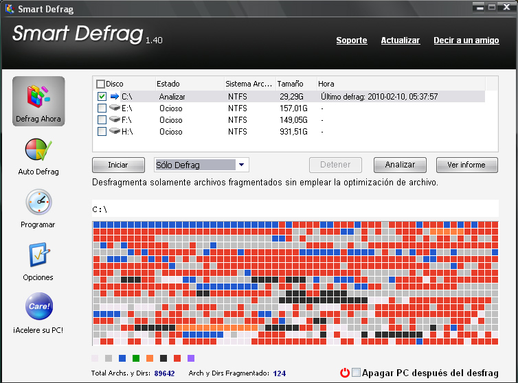Click the purple legend swatch
The height and width of the screenshot is (383, 518).
[x=191, y=358]
